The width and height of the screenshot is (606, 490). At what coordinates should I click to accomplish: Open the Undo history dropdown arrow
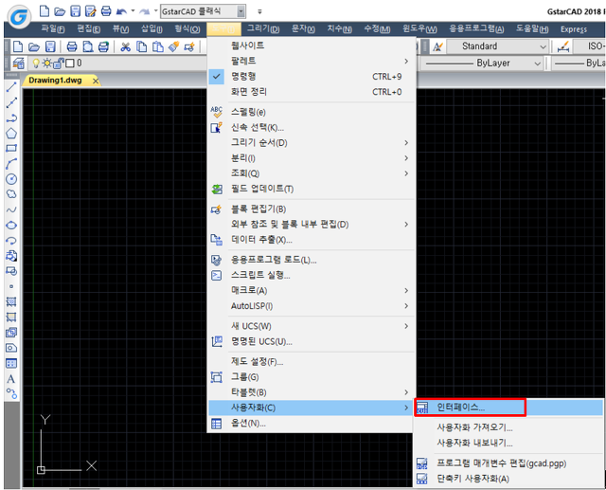coord(133,10)
